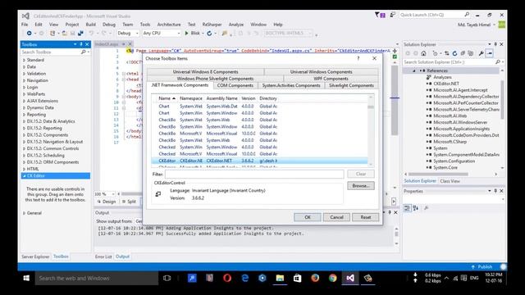
Task: Click Alphabetical sort icon in Properties panel
Action: 416,208
